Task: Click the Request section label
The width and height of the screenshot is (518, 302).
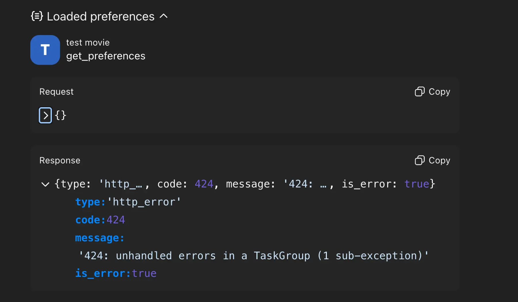Action: point(56,92)
